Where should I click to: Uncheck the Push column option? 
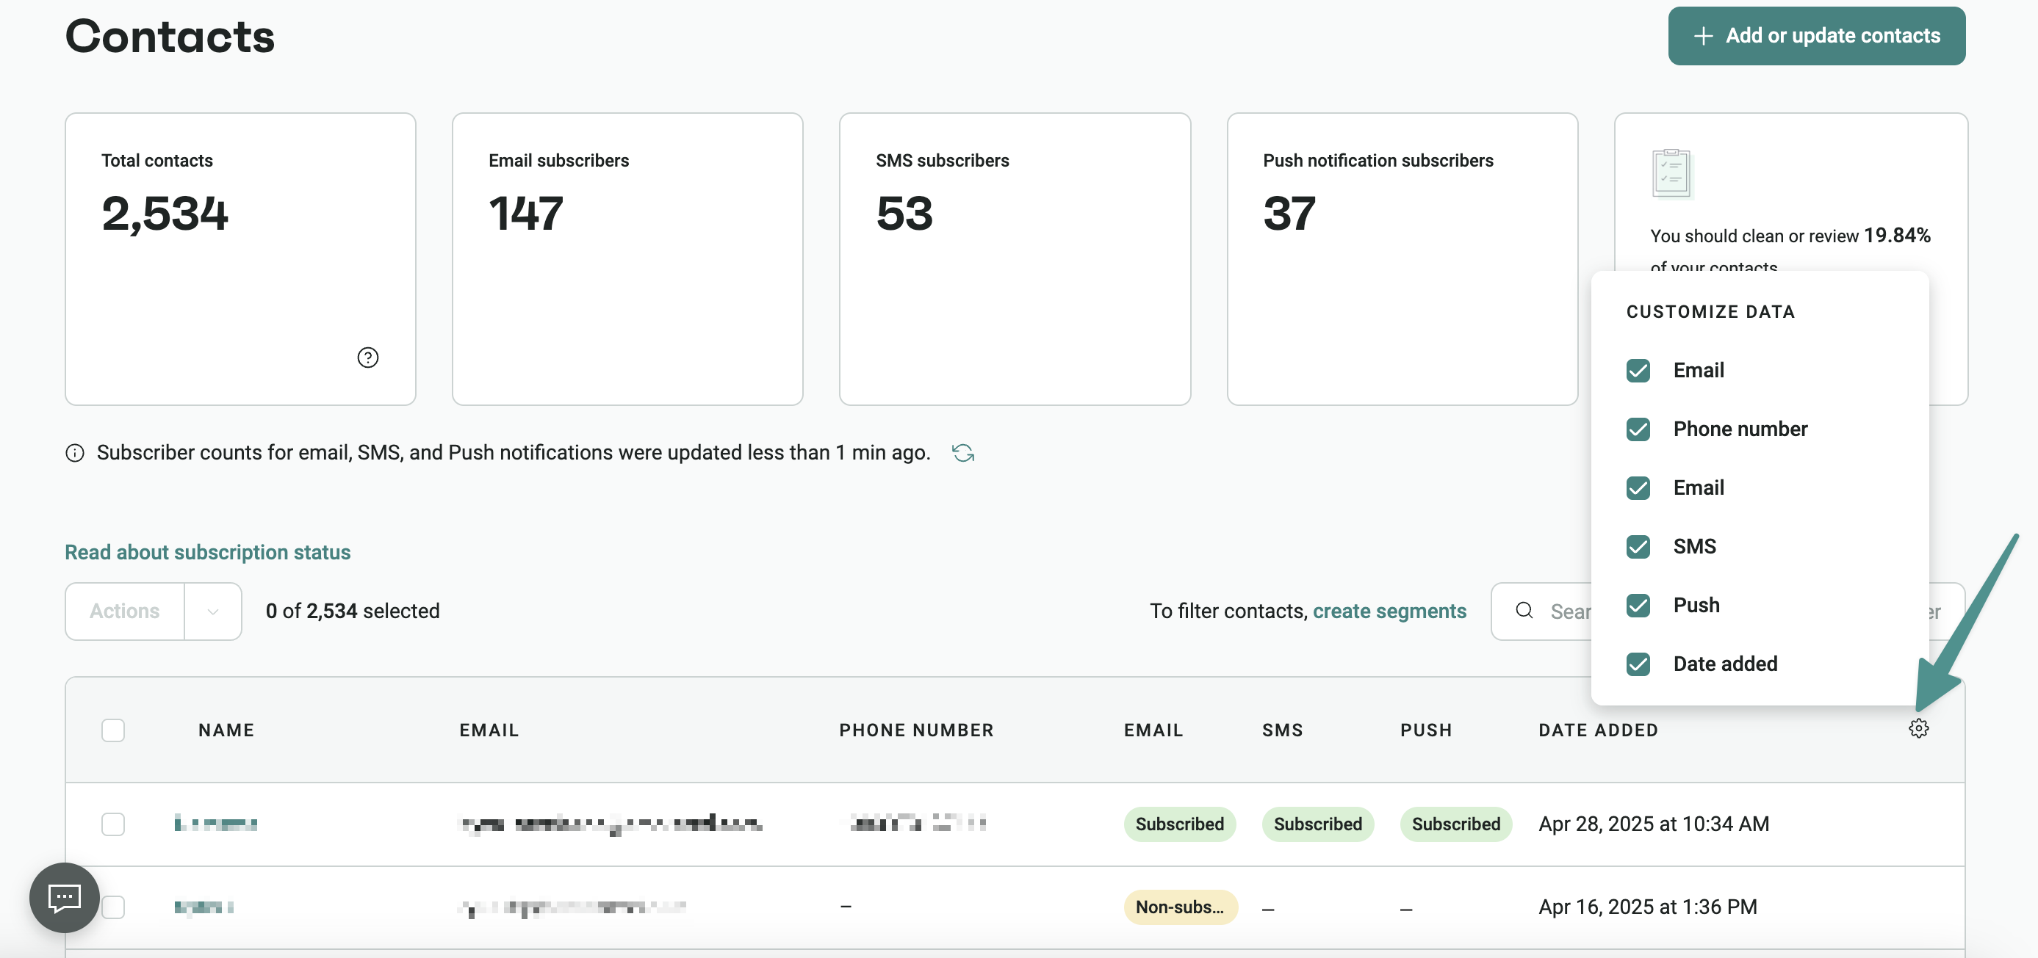tap(1638, 606)
